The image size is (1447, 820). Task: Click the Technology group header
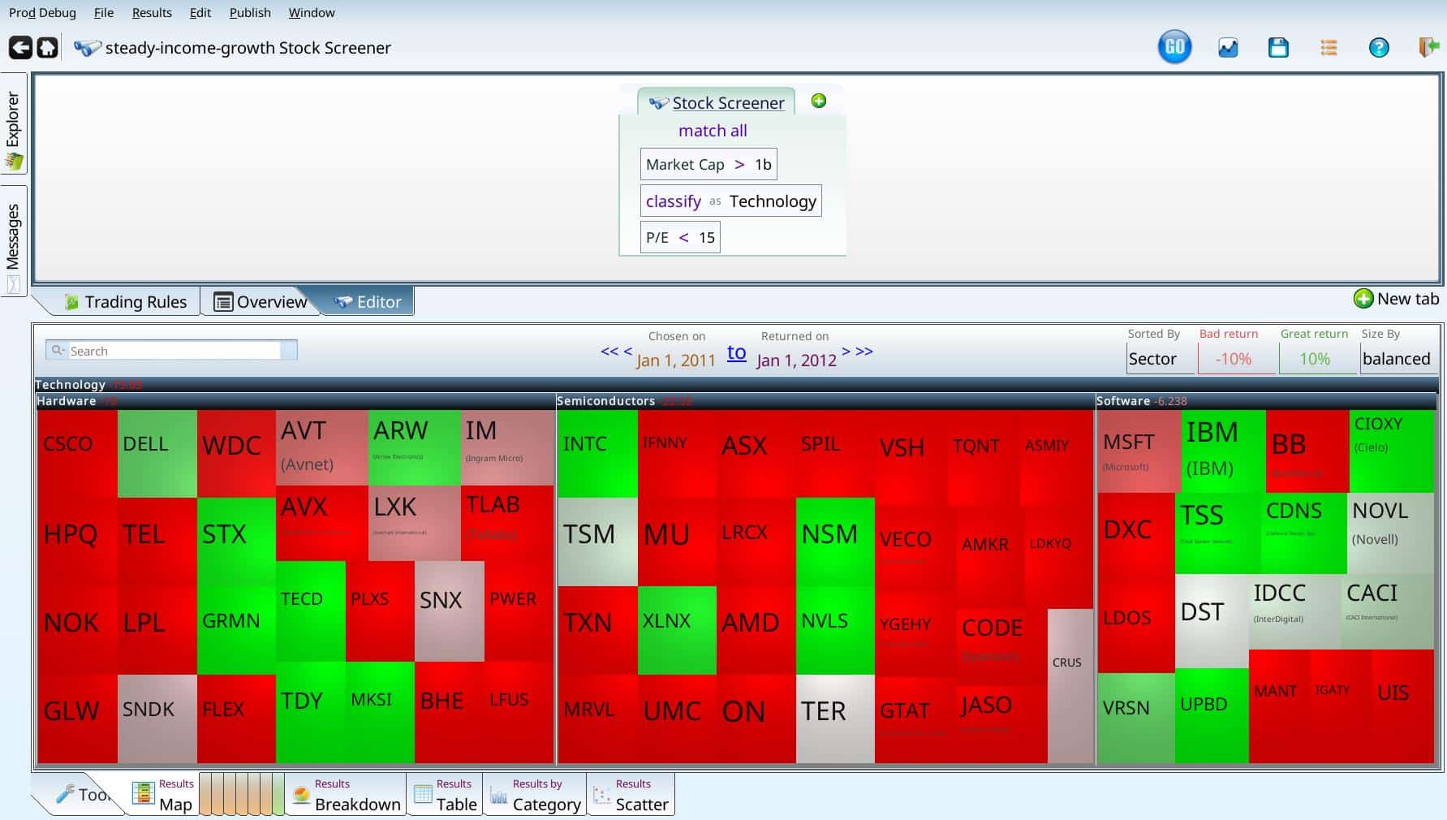[x=736, y=384]
